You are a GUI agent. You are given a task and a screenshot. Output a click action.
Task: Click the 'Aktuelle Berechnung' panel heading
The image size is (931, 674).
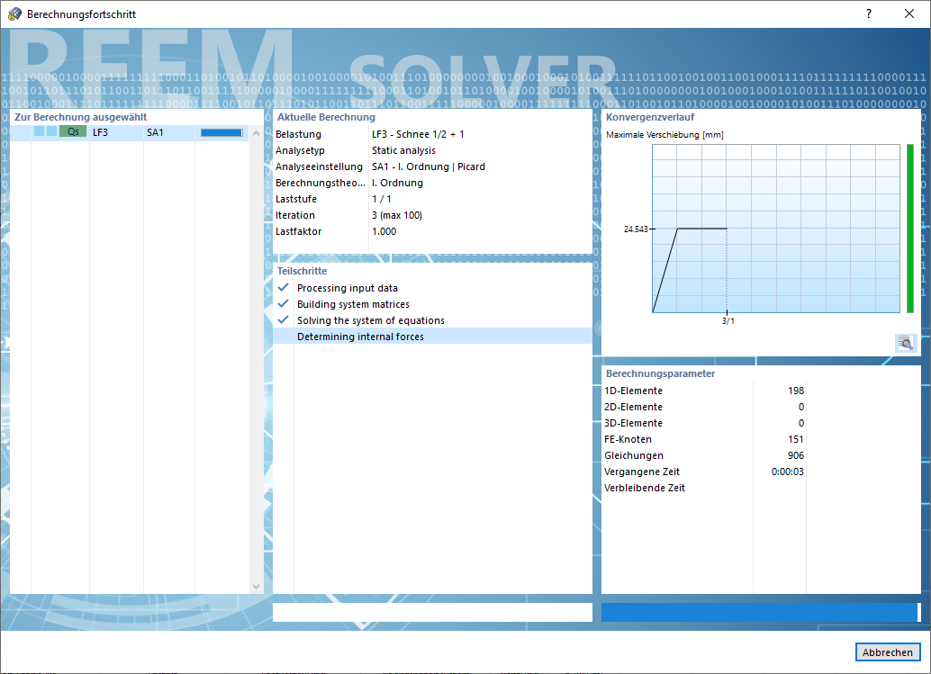click(326, 117)
